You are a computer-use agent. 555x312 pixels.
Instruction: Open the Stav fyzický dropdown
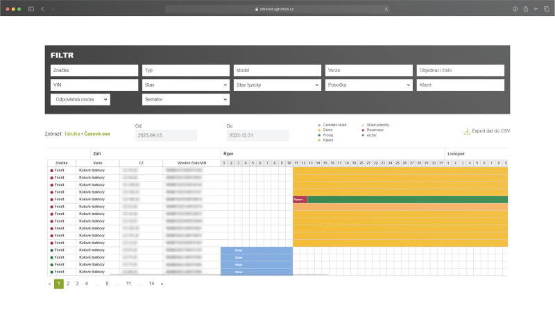tap(277, 85)
